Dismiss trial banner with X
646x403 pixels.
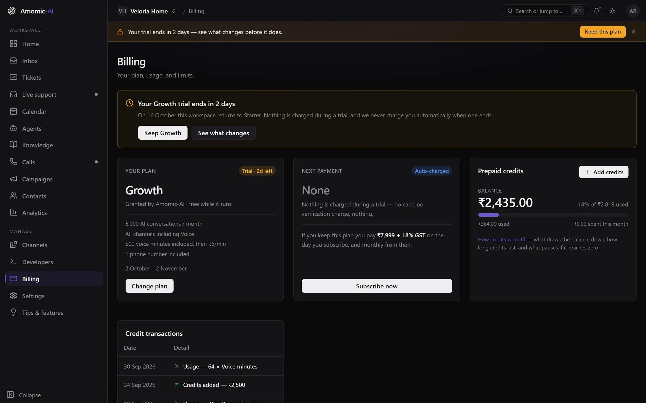[x=633, y=32]
